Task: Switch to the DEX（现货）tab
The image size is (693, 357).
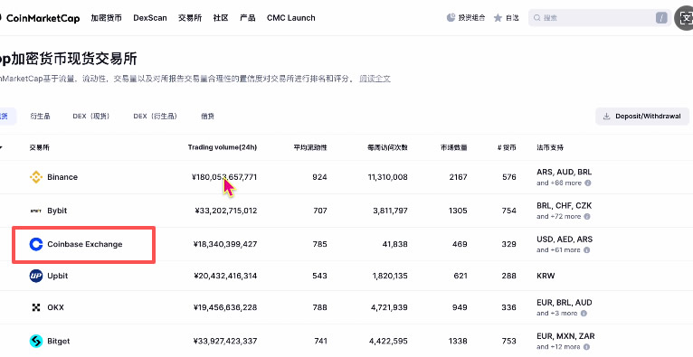Action: point(91,116)
